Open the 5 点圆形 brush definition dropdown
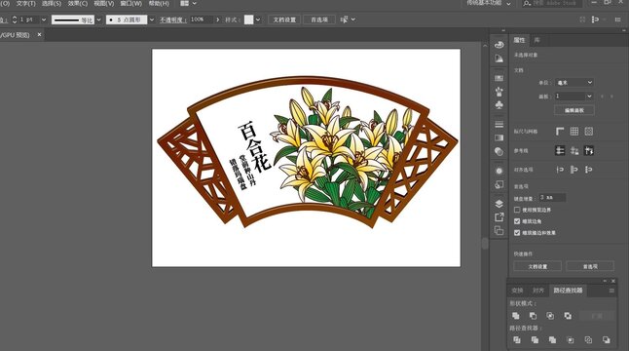This screenshot has height=351, width=629. 152,19
